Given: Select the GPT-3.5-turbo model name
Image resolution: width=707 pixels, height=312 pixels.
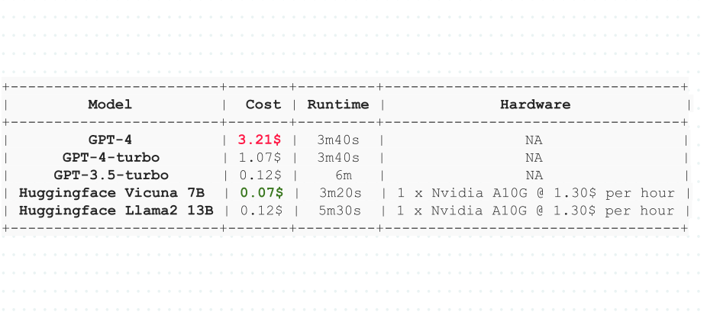Looking at the screenshot, I should [x=111, y=175].
